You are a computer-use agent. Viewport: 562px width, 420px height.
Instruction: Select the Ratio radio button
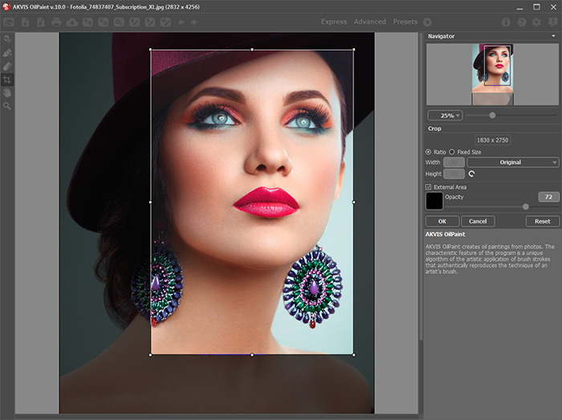(429, 151)
